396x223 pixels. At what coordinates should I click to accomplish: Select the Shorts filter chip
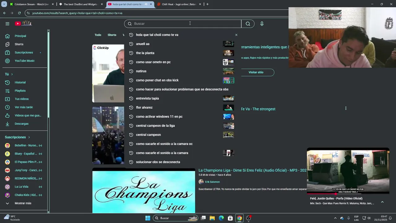point(112,35)
